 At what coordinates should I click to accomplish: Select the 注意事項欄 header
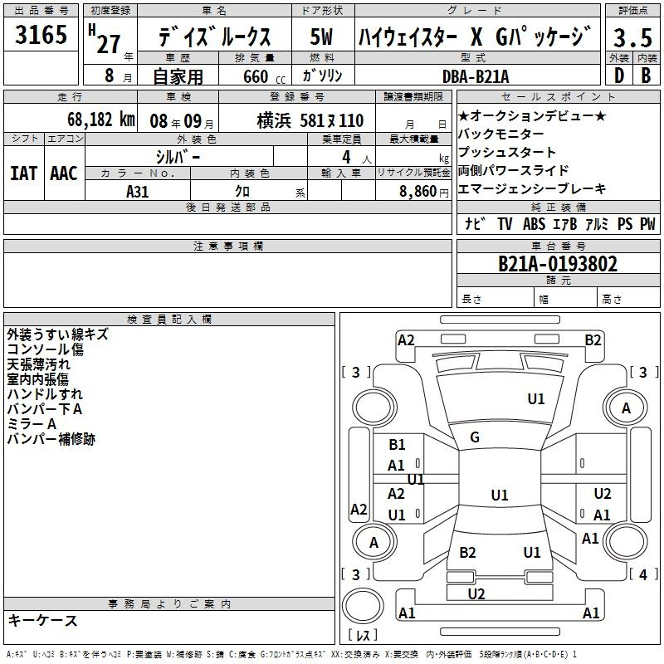point(228,246)
